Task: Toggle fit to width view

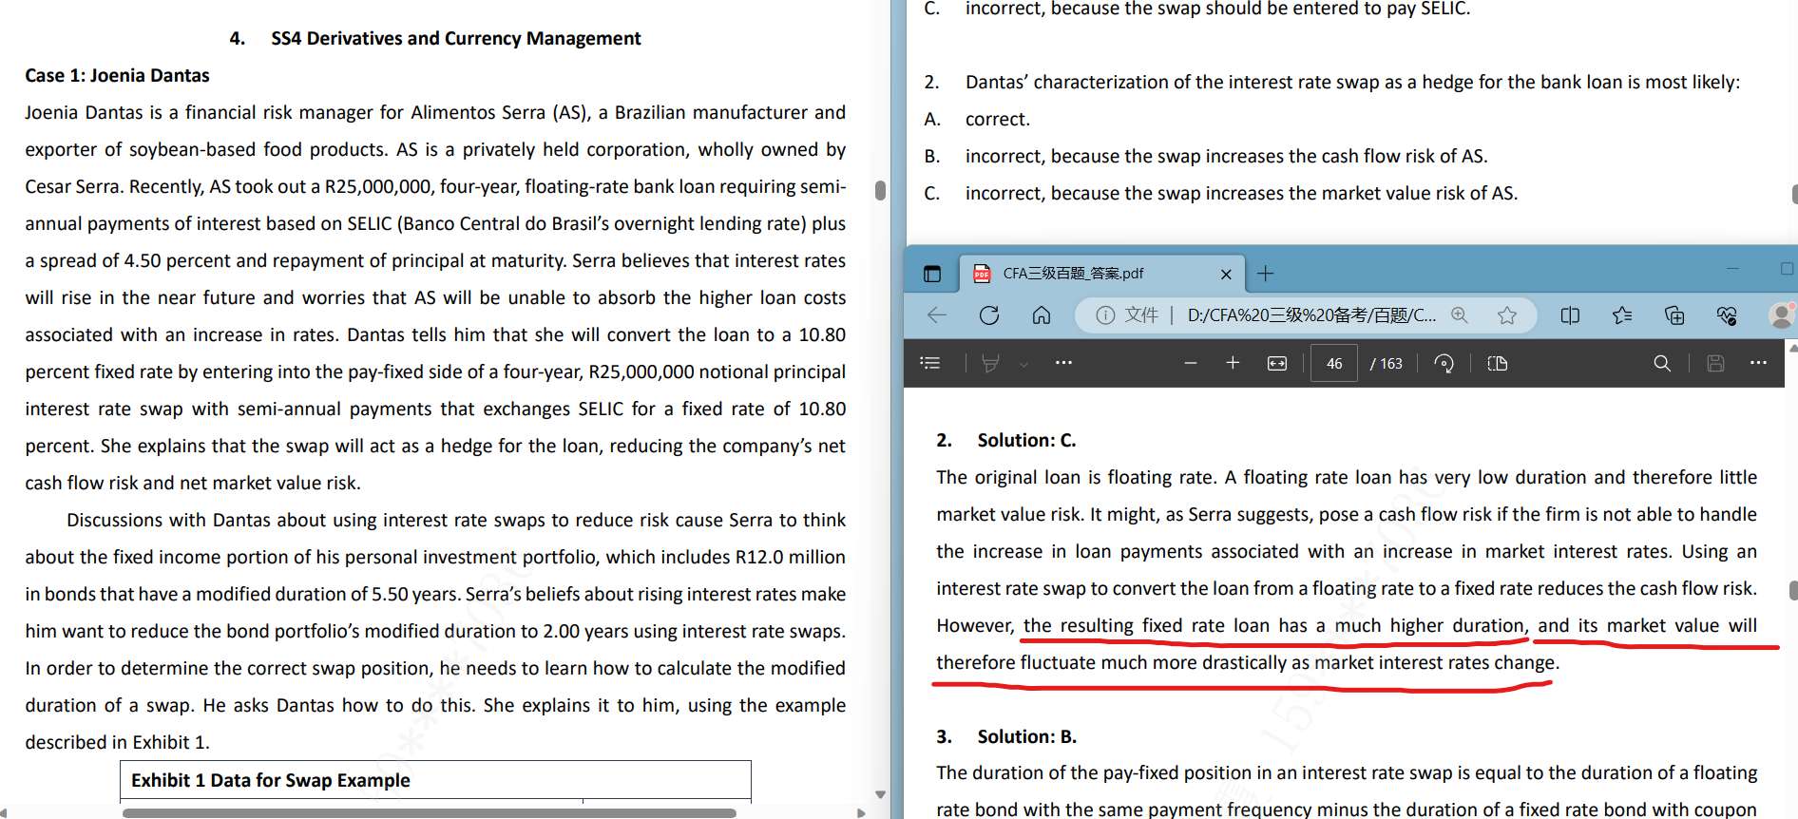Action: point(1277,363)
